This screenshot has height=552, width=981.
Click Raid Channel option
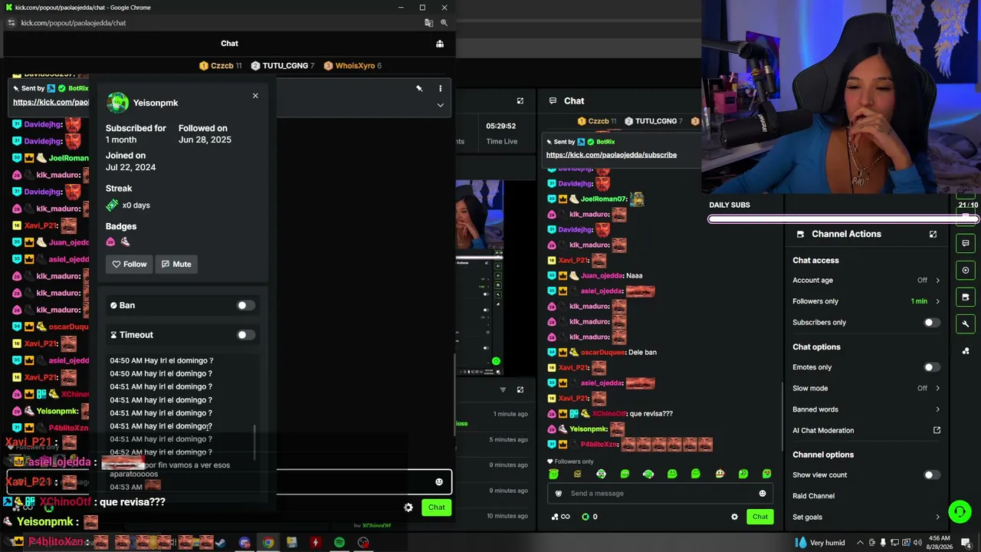[813, 496]
